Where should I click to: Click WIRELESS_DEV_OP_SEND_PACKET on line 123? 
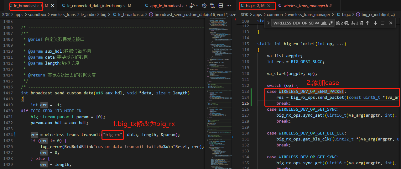[x=311, y=91]
